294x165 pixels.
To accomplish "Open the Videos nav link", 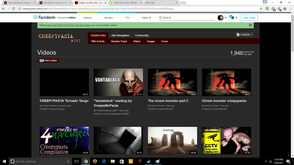I will coord(137,41).
